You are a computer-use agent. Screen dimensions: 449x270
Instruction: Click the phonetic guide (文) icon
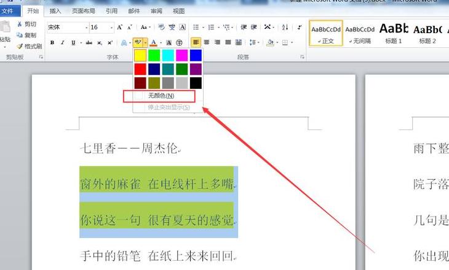pyautogui.click(x=172, y=27)
